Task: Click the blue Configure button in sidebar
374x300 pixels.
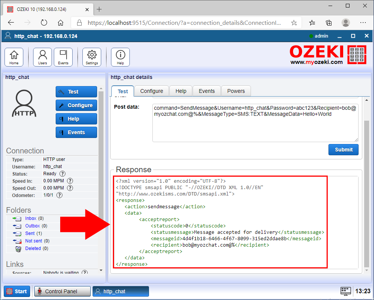Action: [76, 105]
